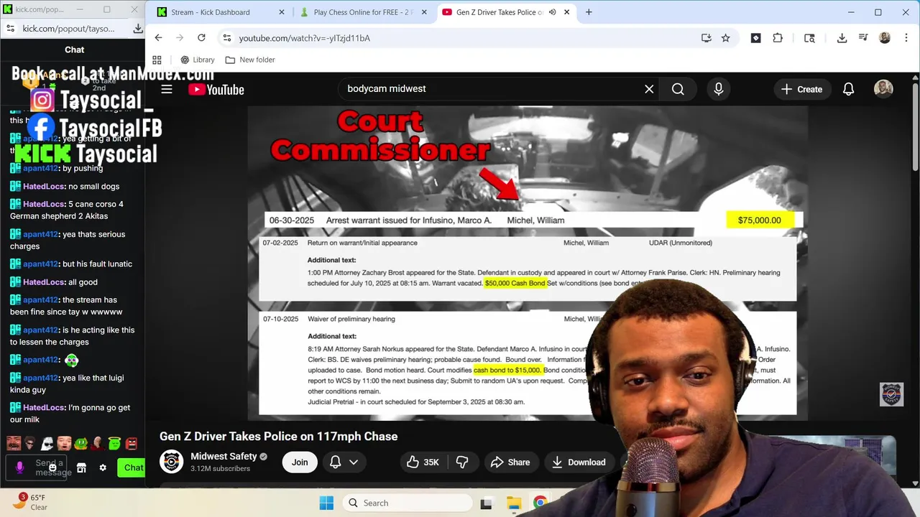
Task: Insert the green halo emote
Action: [x=114, y=444]
